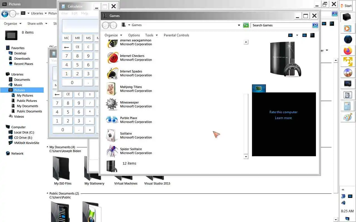The width and height of the screenshot is (356, 222).
Task: Click CE on front Calculator
Action: coord(77,47)
